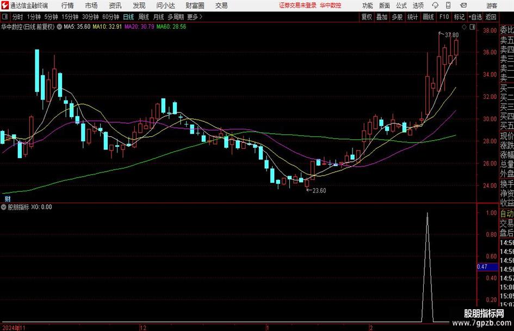This screenshot has width=514, height=331.
Task: Click the 财 marker on the chart
Action: [8, 198]
